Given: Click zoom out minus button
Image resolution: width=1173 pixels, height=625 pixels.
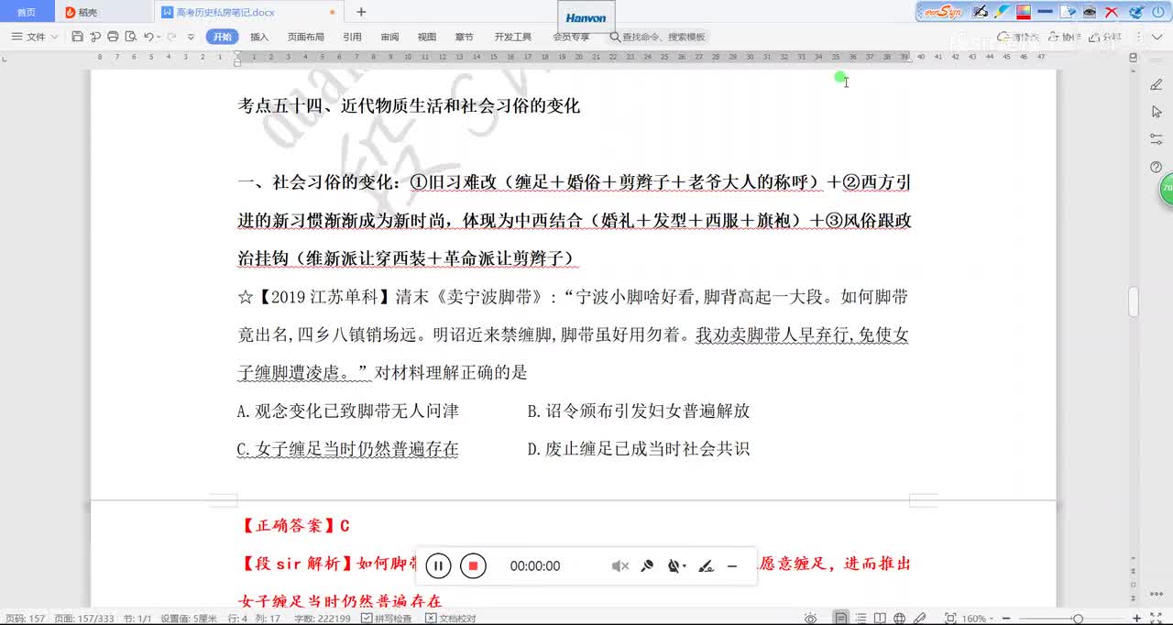Looking at the screenshot, I should pos(1006,619).
